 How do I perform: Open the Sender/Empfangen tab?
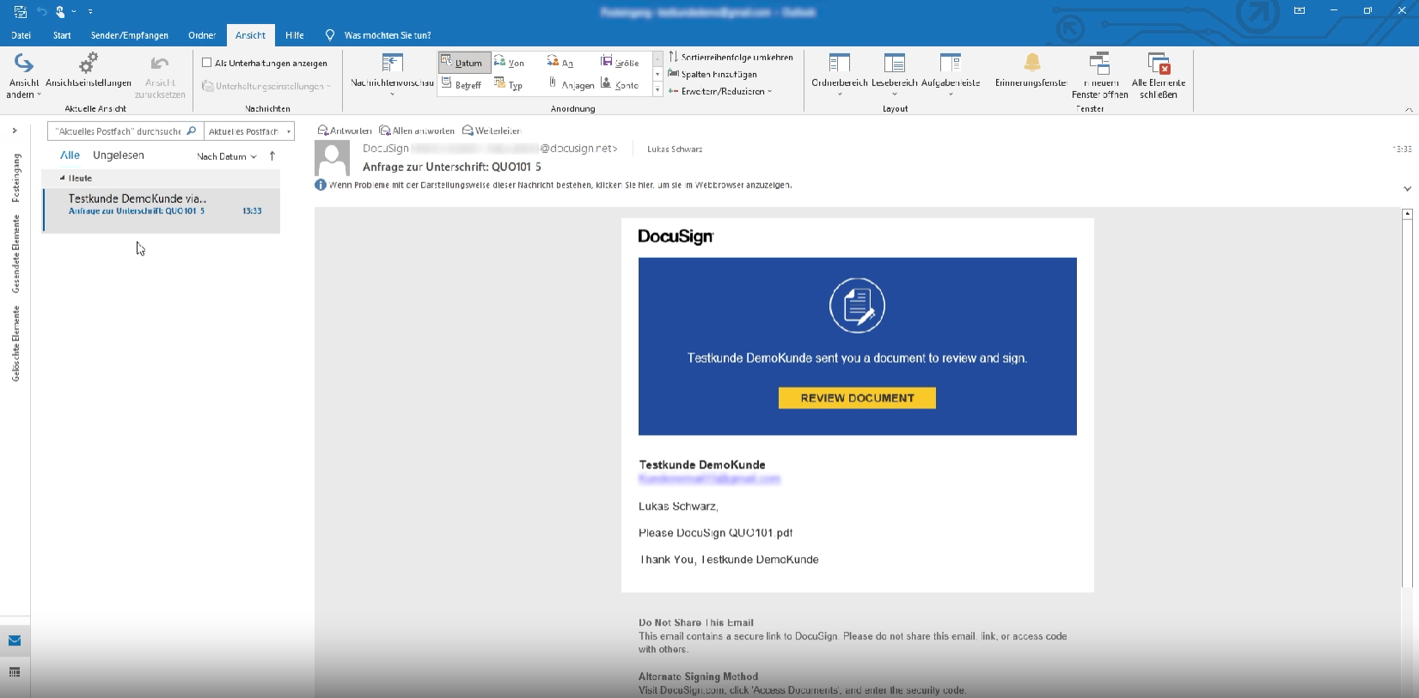[x=130, y=35]
